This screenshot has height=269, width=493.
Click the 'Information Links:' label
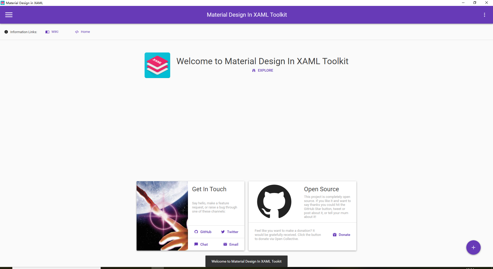point(24,32)
